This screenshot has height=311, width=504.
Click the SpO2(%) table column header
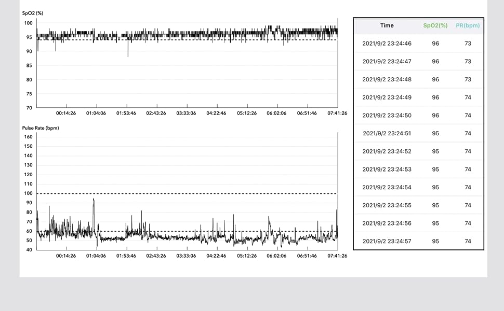click(x=435, y=25)
